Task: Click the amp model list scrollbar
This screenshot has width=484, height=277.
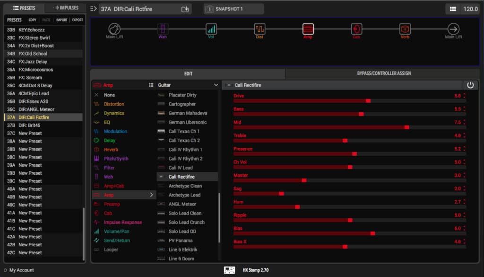Action: click(219, 218)
